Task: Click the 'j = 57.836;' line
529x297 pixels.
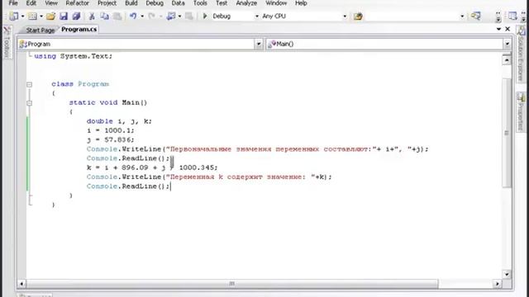Action: click(x=110, y=139)
